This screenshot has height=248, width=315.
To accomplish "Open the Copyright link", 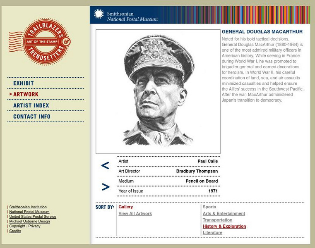I will [x=17, y=226].
